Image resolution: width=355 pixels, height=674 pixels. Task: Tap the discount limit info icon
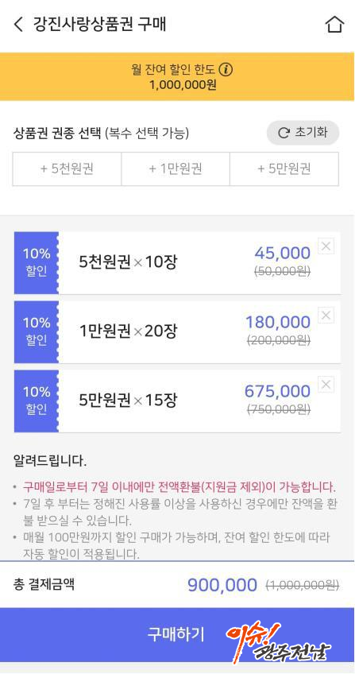[x=226, y=69]
